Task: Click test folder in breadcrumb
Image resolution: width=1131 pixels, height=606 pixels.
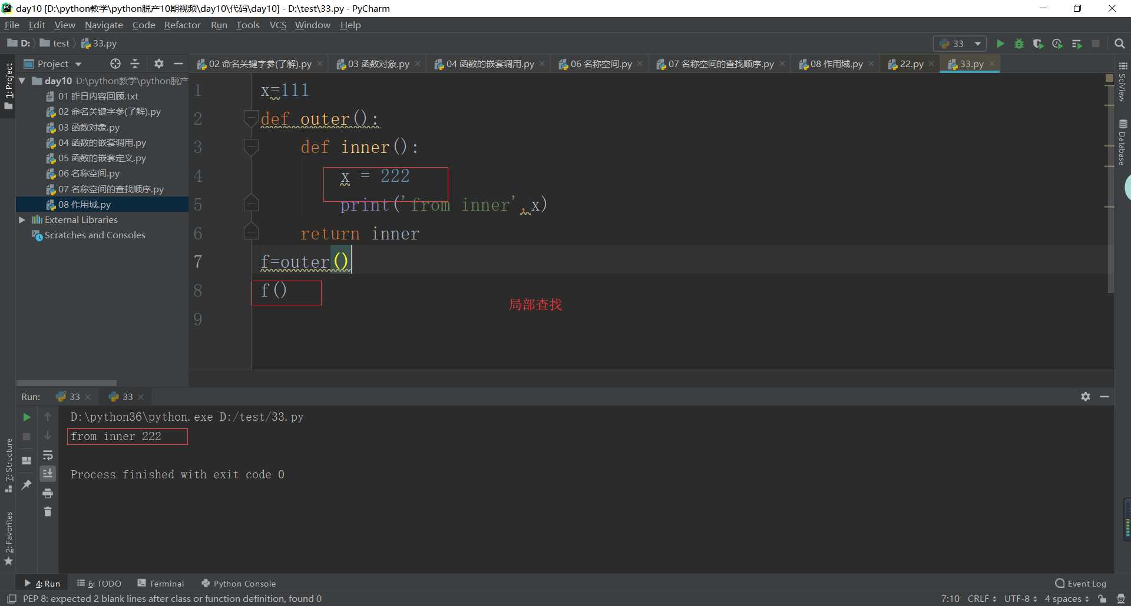Action: 54,43
